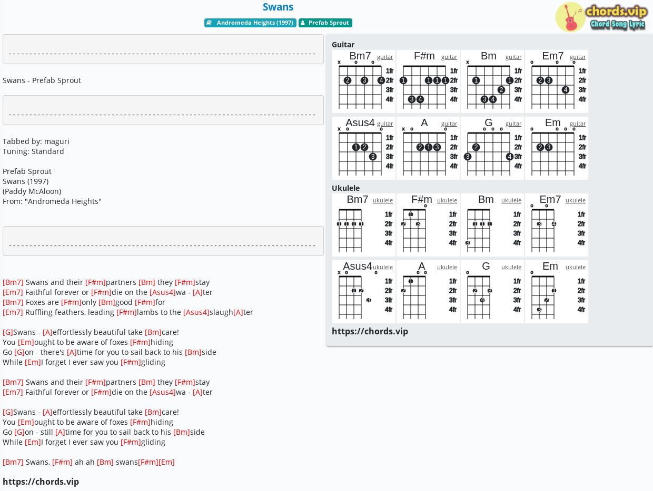The image size is (653, 491).
Task: Click [Em] in 'You ought to be aware' first chorus
Action: (x=26, y=342)
